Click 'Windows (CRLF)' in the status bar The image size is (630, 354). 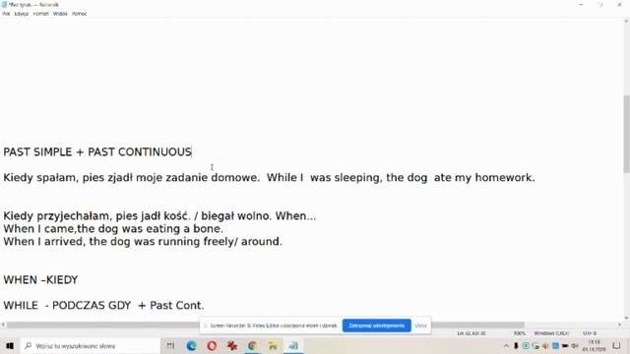tap(551, 333)
